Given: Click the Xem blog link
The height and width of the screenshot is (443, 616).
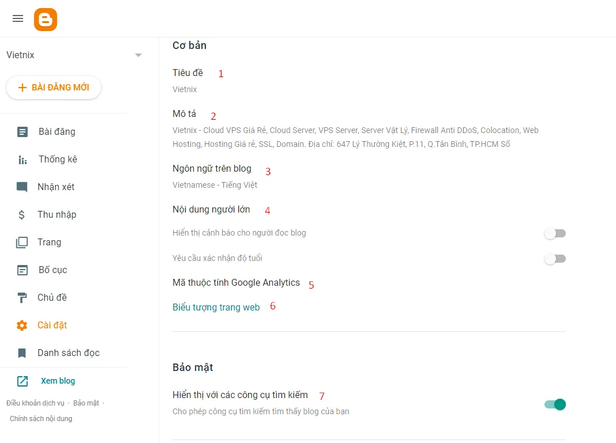Looking at the screenshot, I should (x=58, y=381).
